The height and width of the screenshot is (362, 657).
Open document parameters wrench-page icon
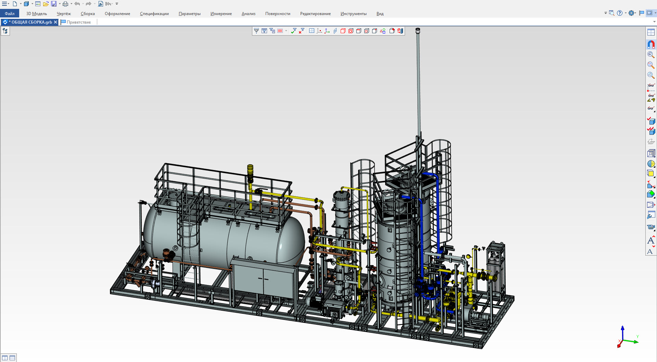(100, 4)
